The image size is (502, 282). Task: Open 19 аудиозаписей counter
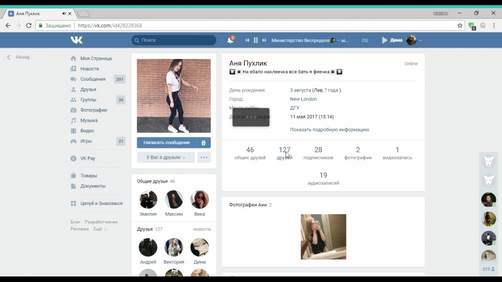tap(323, 179)
